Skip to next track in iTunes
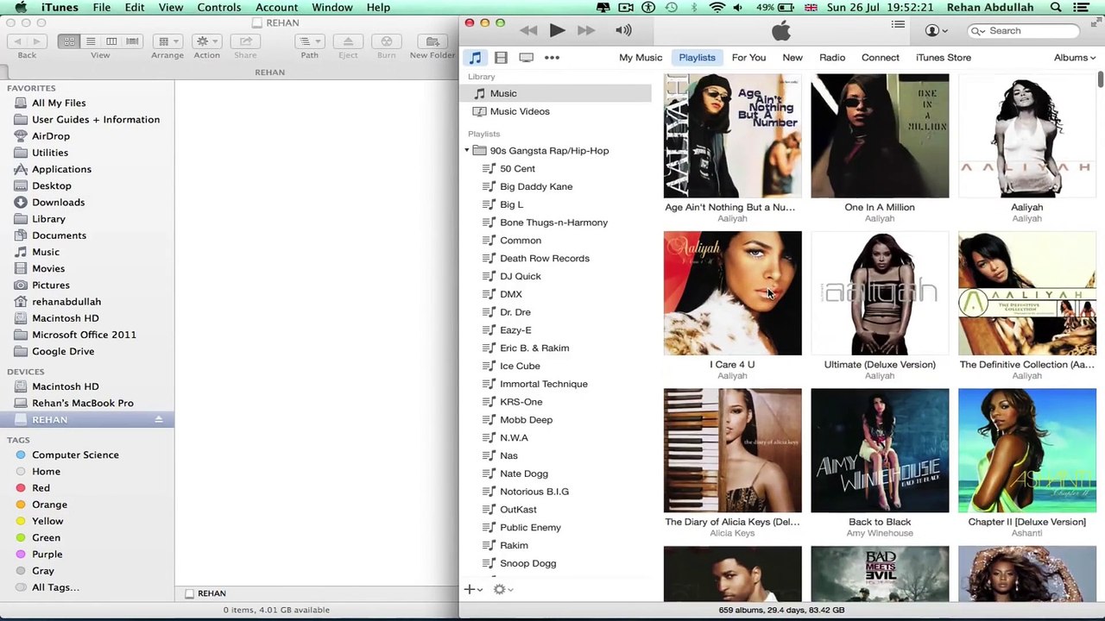The width and height of the screenshot is (1105, 621). [586, 30]
